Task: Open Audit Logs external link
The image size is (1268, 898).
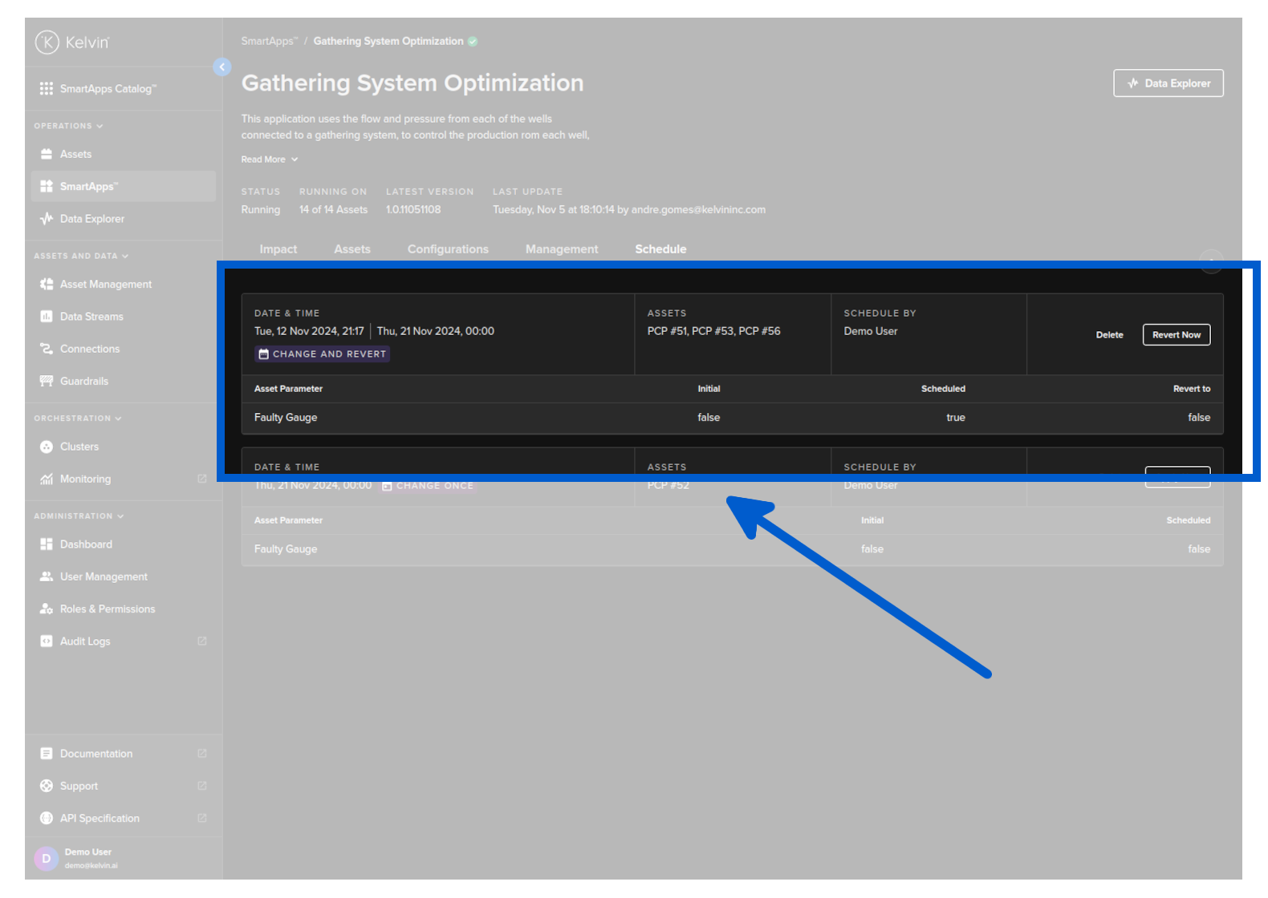Action: [85, 641]
